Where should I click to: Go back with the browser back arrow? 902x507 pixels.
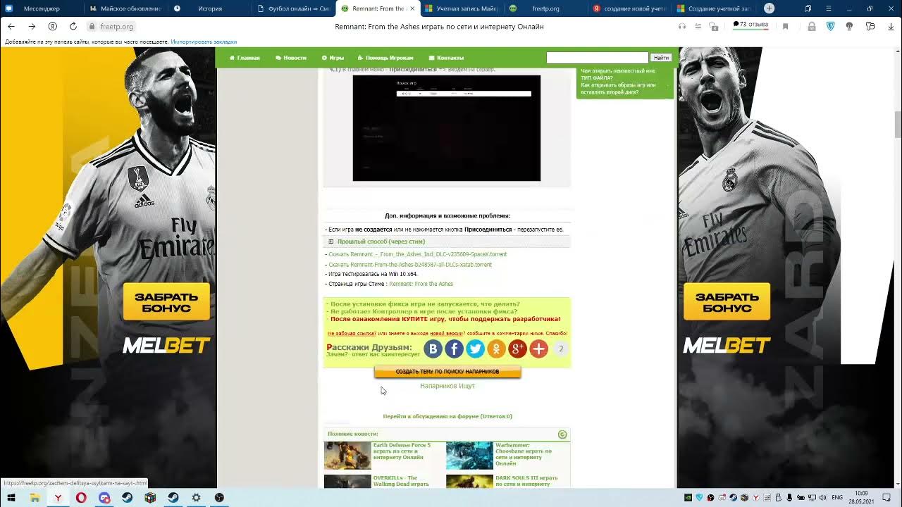click(x=11, y=26)
